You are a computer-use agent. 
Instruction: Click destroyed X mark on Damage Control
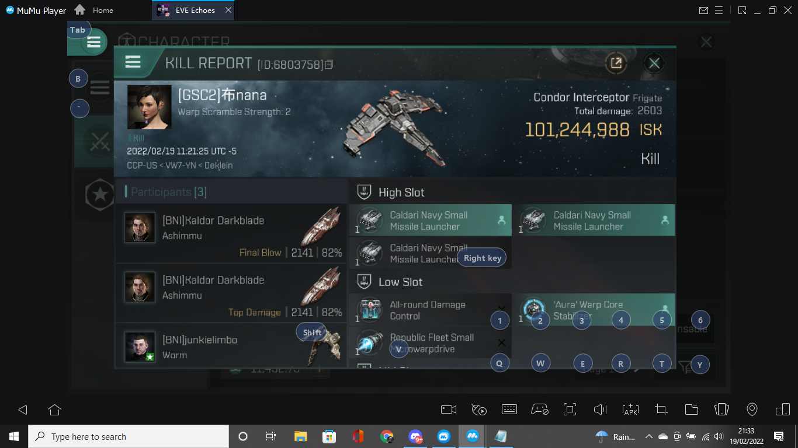(x=501, y=309)
